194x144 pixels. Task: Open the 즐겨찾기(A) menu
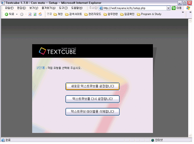point(48,8)
